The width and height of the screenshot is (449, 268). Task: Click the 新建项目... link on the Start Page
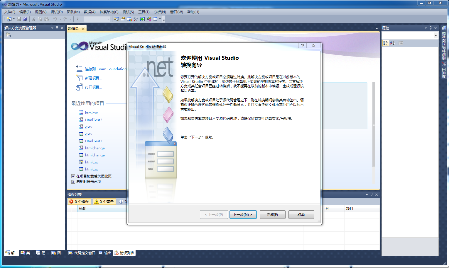pos(93,78)
